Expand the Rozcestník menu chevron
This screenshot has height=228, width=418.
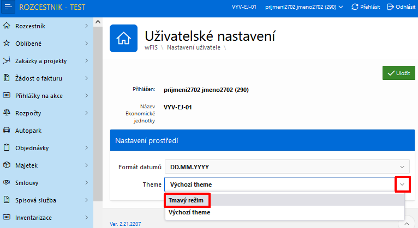(87, 26)
